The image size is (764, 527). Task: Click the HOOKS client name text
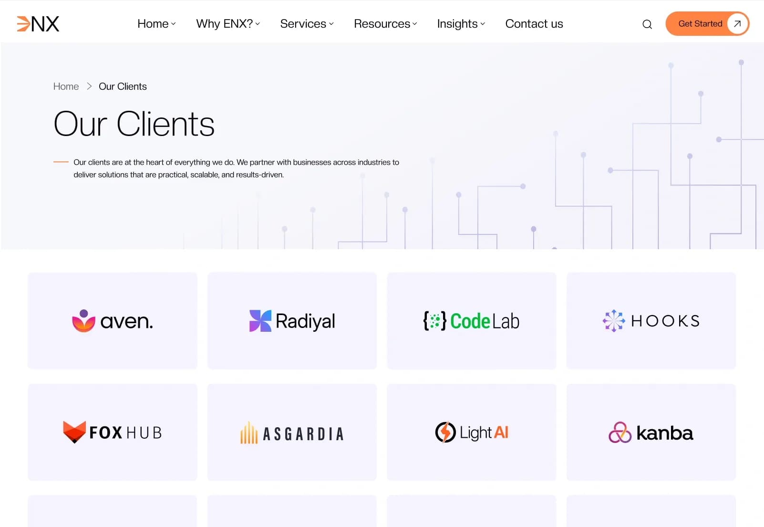coord(665,321)
